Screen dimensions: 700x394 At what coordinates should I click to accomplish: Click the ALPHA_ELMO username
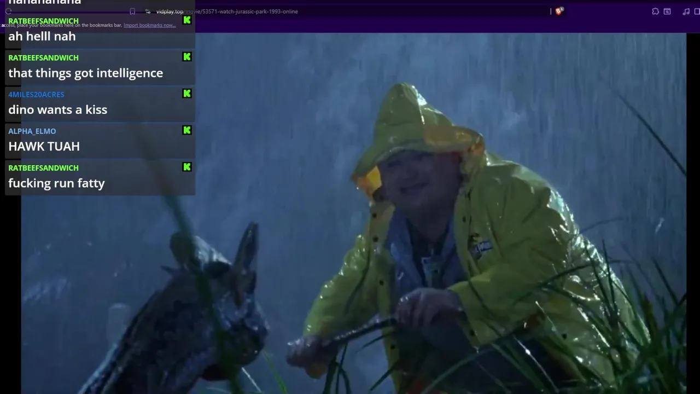[x=32, y=131]
